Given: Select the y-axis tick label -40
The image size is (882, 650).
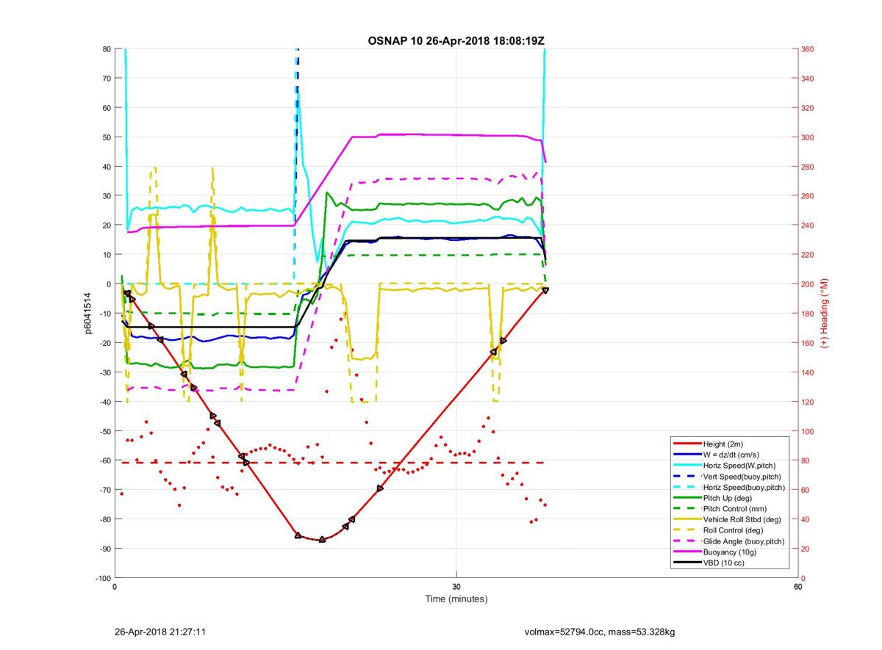Looking at the screenshot, I should (x=104, y=402).
